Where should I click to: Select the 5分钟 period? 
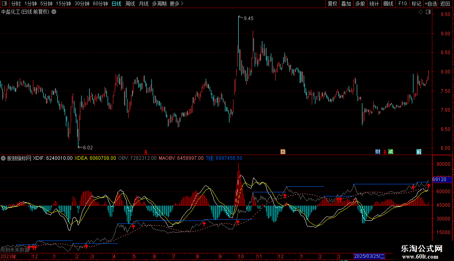pyautogui.click(x=46, y=4)
